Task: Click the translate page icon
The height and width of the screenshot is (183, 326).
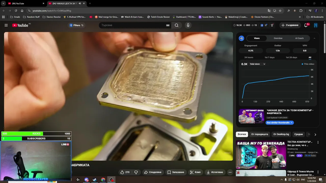Action: pos(269,11)
